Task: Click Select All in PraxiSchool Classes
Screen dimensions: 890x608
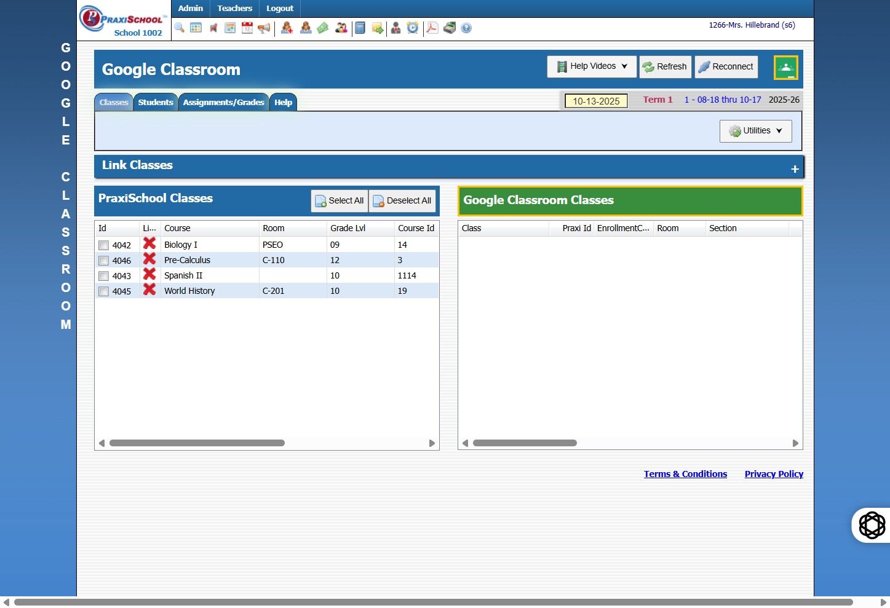Action: point(340,201)
